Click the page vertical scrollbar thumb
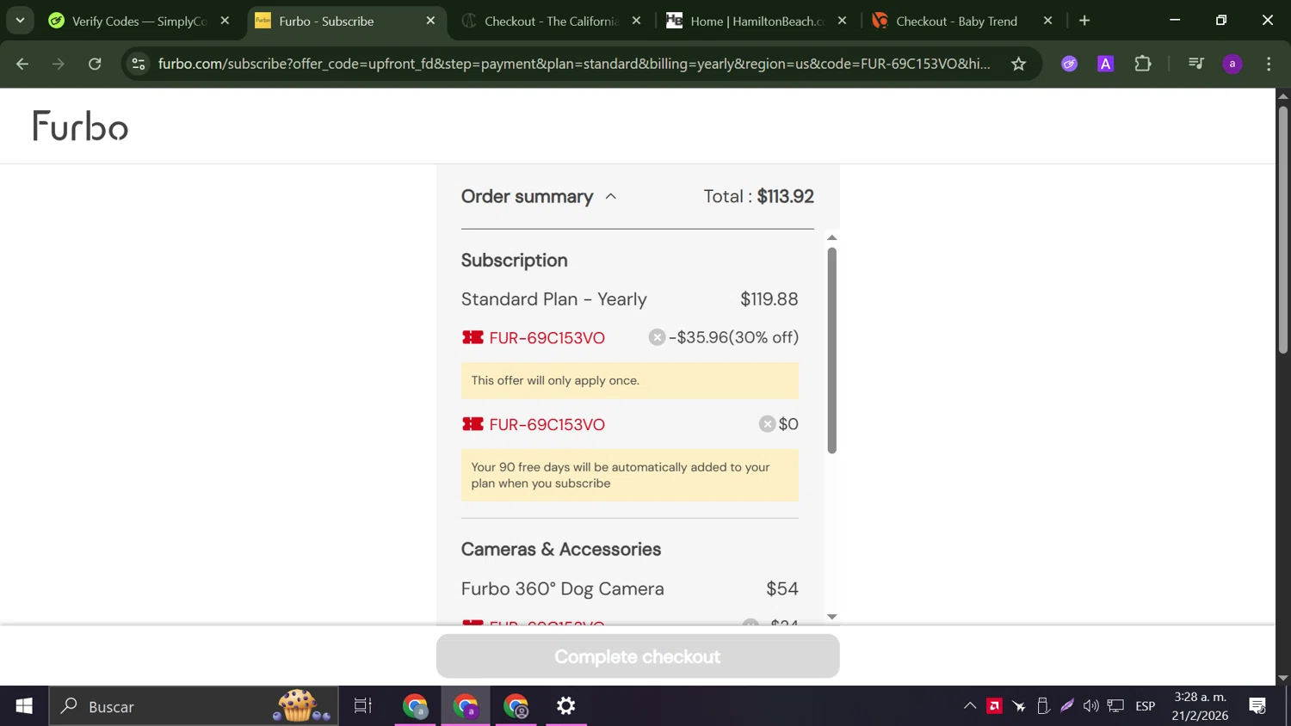1291x726 pixels. point(1282,229)
